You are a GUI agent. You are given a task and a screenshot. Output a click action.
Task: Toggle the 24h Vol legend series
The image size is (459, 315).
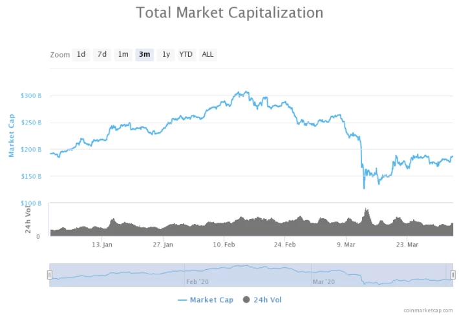tap(262, 300)
